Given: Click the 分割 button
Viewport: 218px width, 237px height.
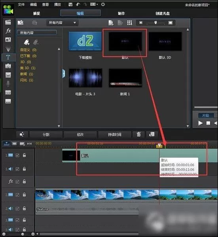Looking at the screenshot, I should point(46,135).
